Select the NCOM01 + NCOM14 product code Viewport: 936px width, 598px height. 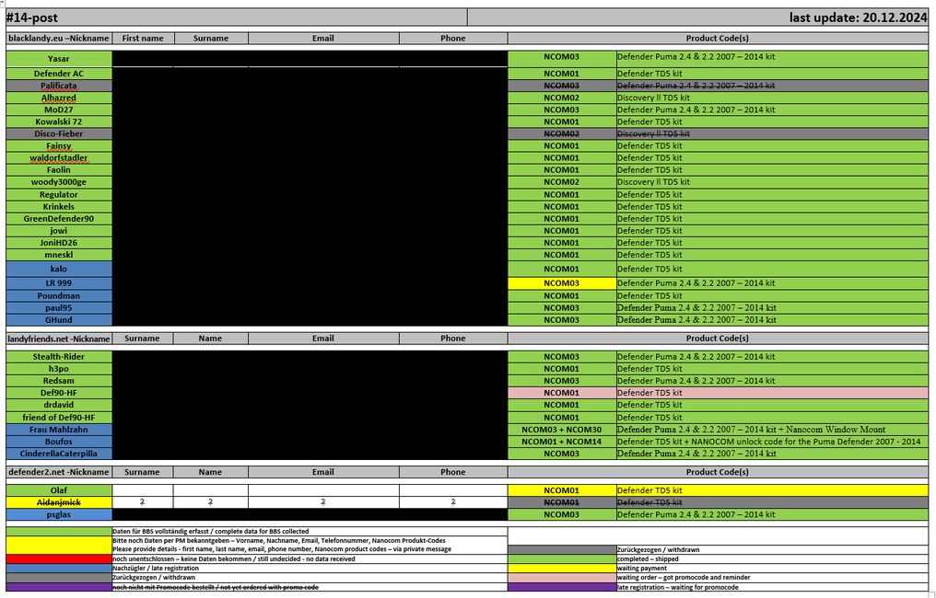coord(562,442)
